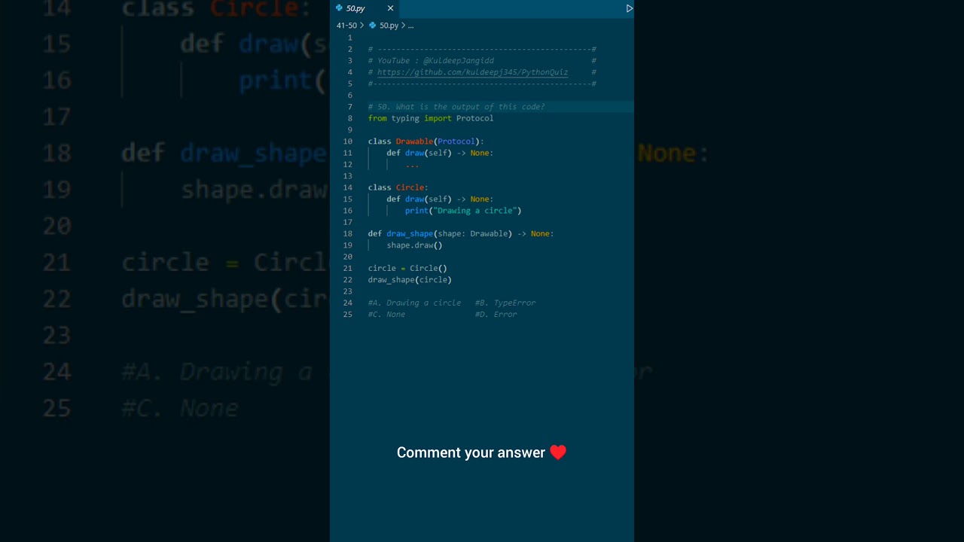964x542 pixels.
Task: Open the github.com/kuldeepj345/PythonQuiz link
Action: [472, 72]
